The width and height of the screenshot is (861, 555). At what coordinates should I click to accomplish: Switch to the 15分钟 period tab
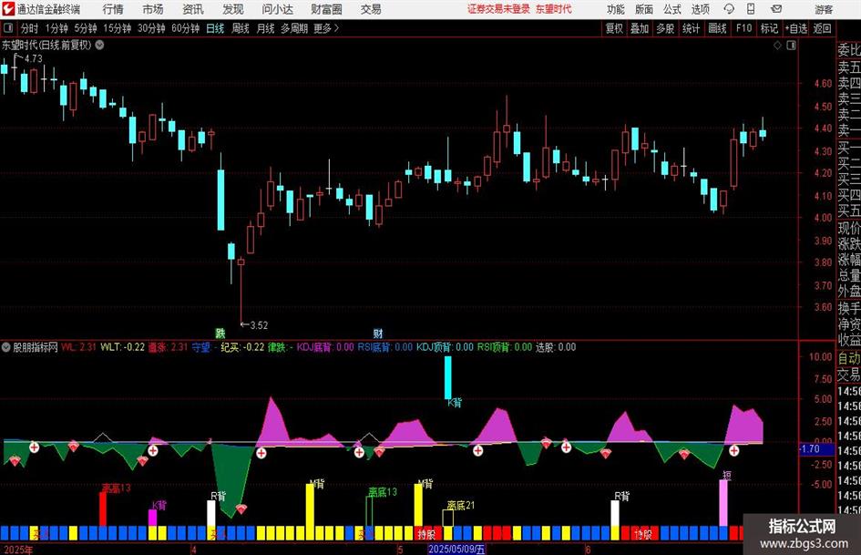point(117,28)
